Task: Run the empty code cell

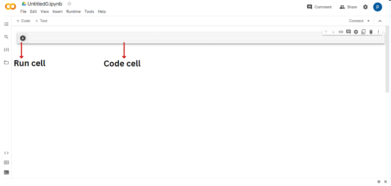Action: [x=23, y=38]
